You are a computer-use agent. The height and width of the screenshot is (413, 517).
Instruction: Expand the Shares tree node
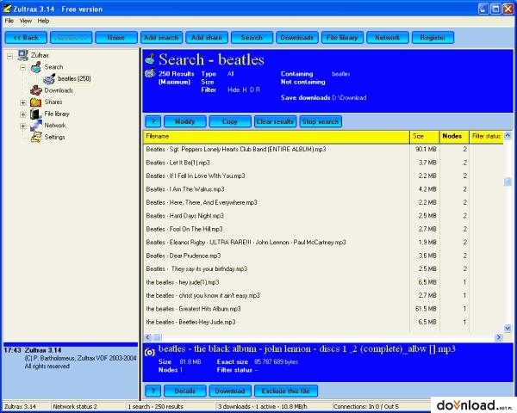coord(22,102)
